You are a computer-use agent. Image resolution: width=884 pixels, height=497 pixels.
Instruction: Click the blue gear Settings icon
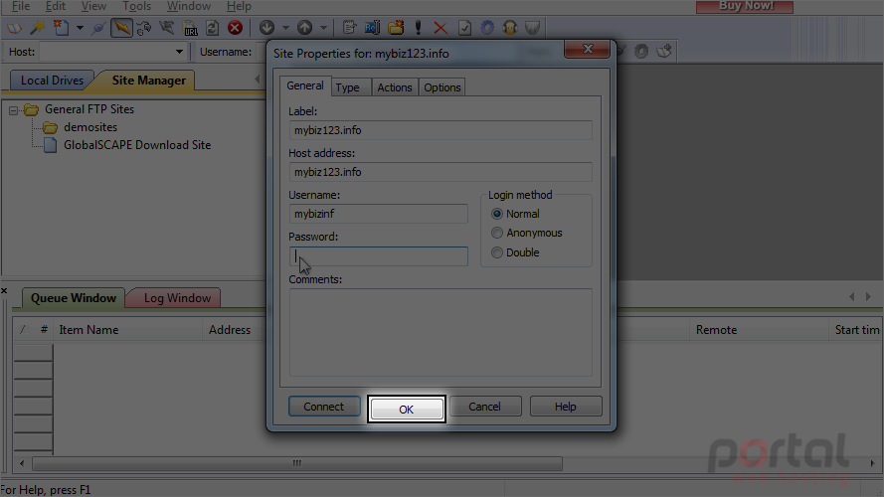(487, 27)
